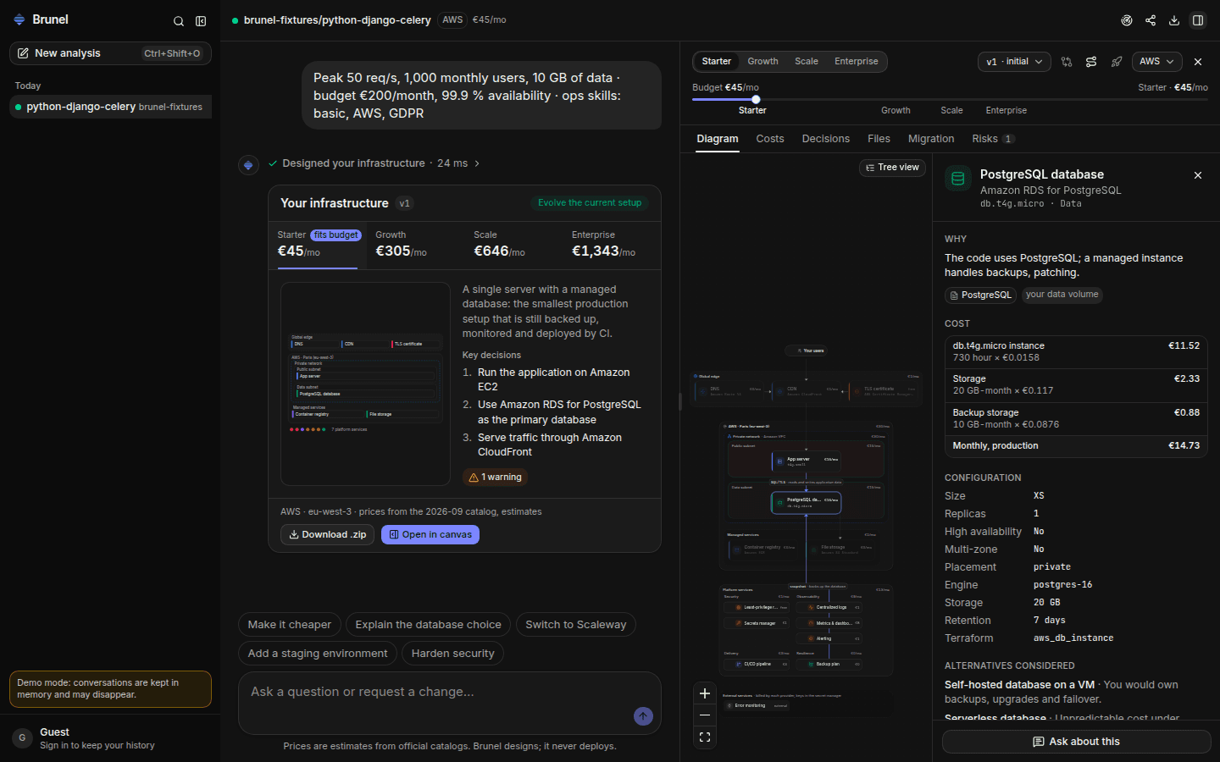Expand the Designed your infrastructure step
Viewport: 1220px width, 762px height.
coord(374,163)
